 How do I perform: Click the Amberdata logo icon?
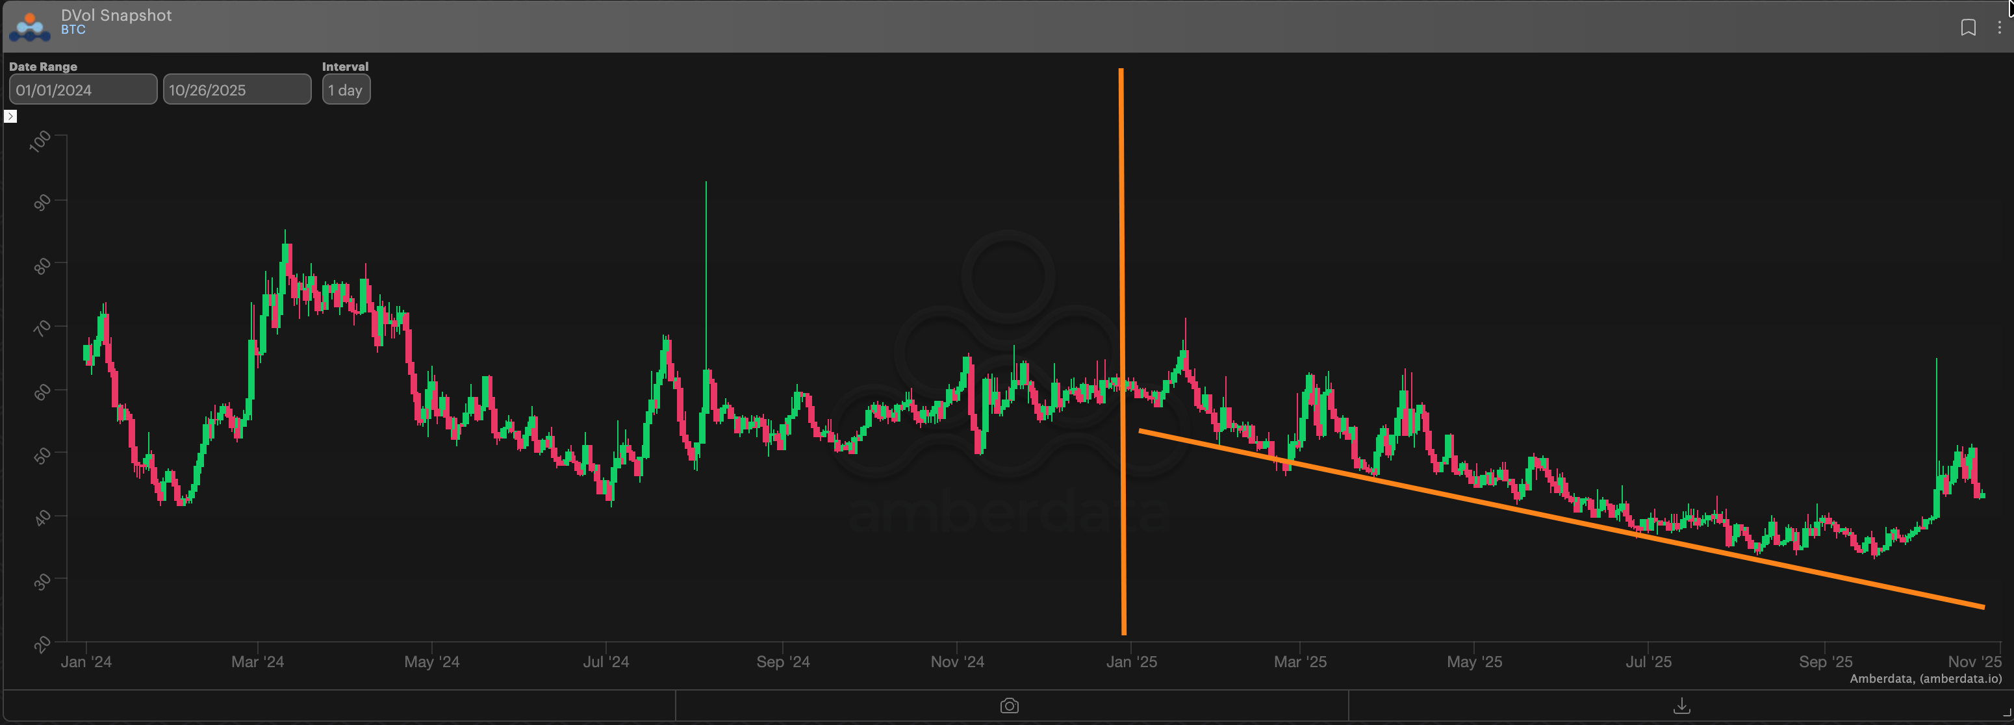[30, 26]
